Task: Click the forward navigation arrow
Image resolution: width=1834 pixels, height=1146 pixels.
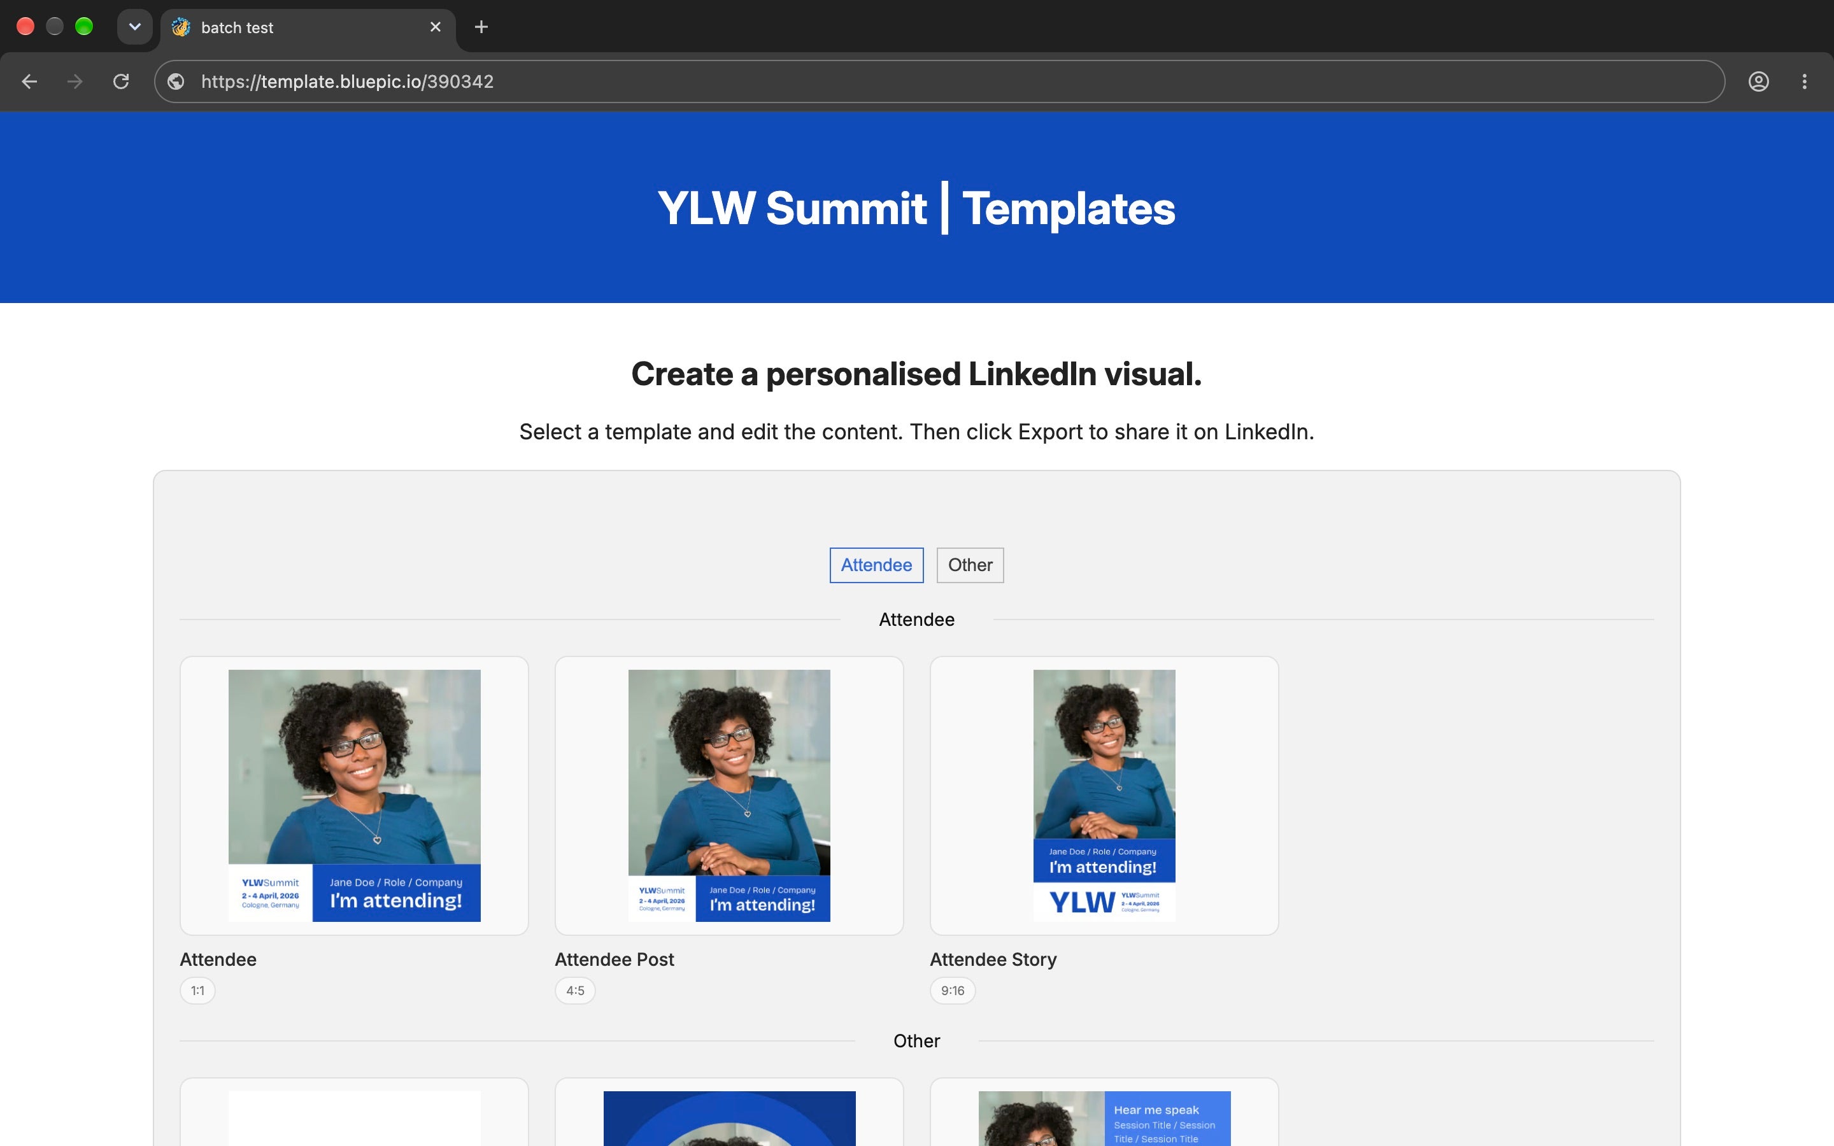Action: [x=75, y=81]
